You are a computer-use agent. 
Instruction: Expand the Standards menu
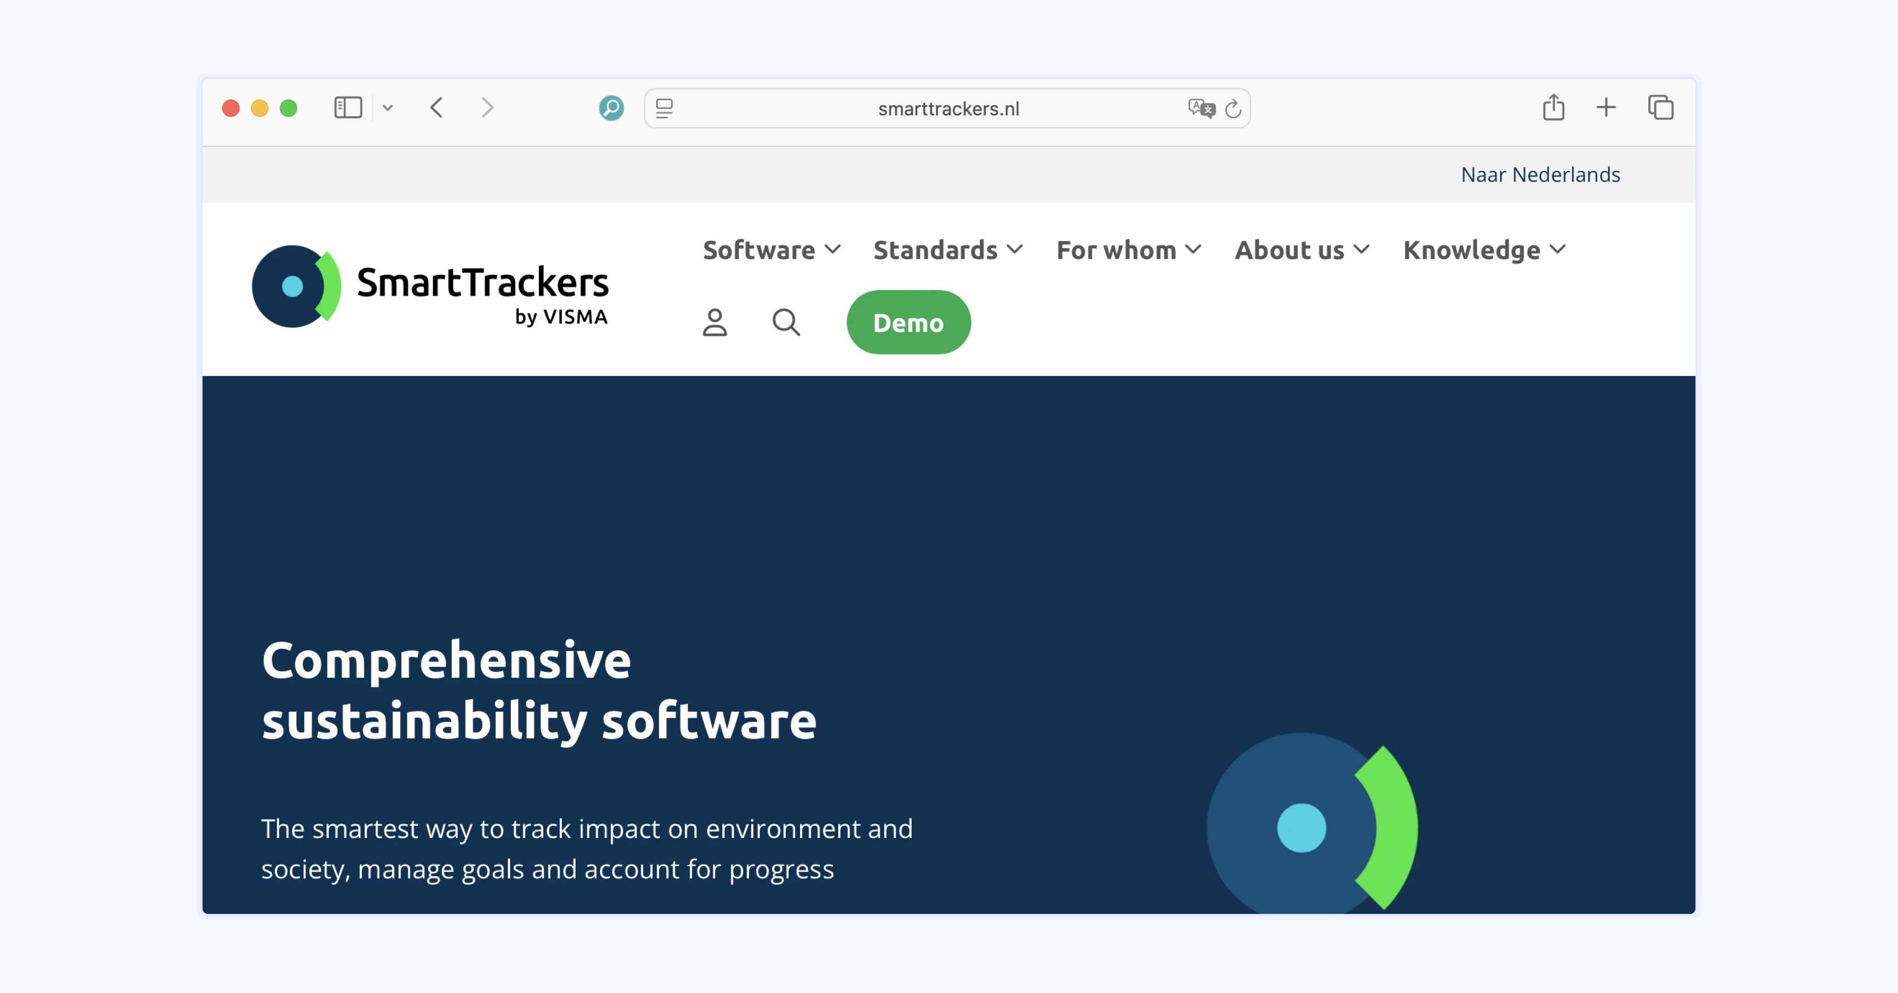click(x=948, y=251)
